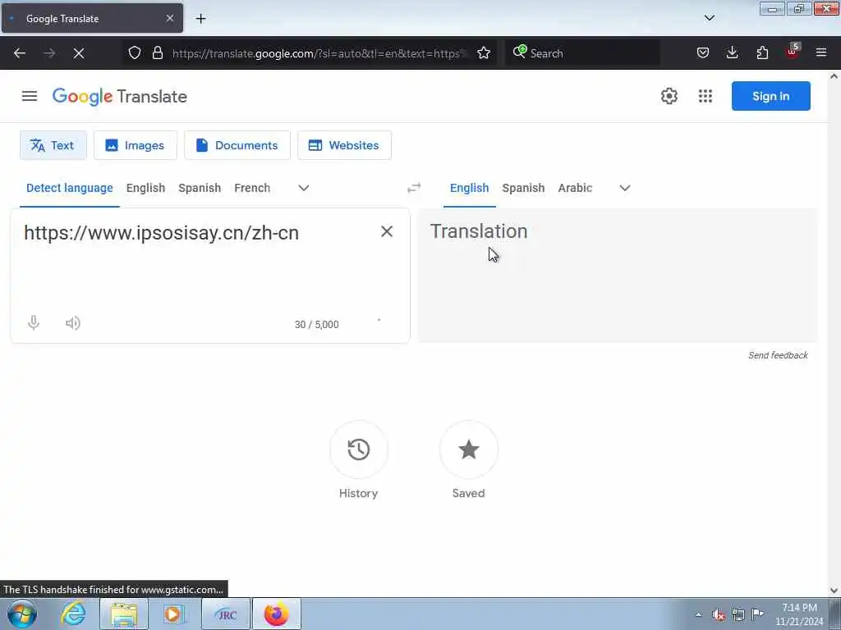Switch to Websites translation mode
This screenshot has height=630, width=841.
click(344, 145)
